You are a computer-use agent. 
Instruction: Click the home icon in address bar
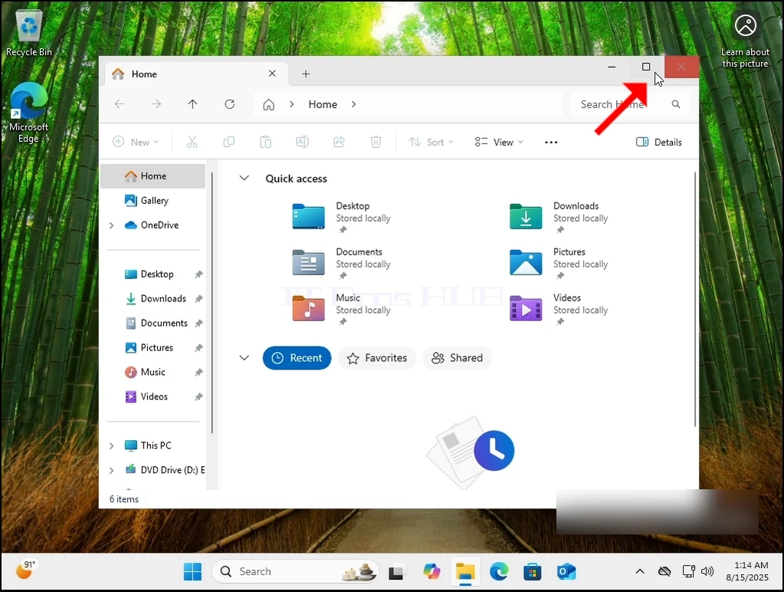click(268, 104)
